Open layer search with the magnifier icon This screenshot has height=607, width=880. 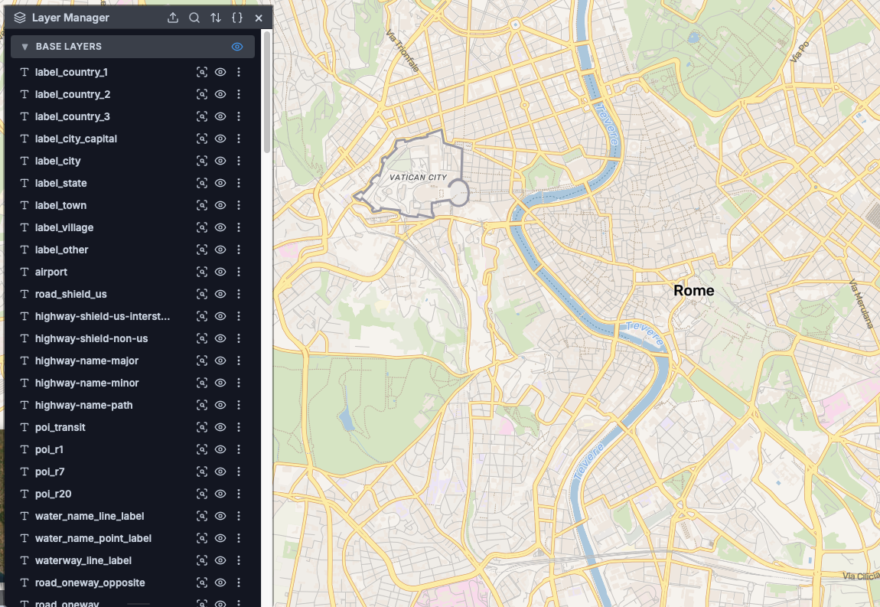point(194,18)
